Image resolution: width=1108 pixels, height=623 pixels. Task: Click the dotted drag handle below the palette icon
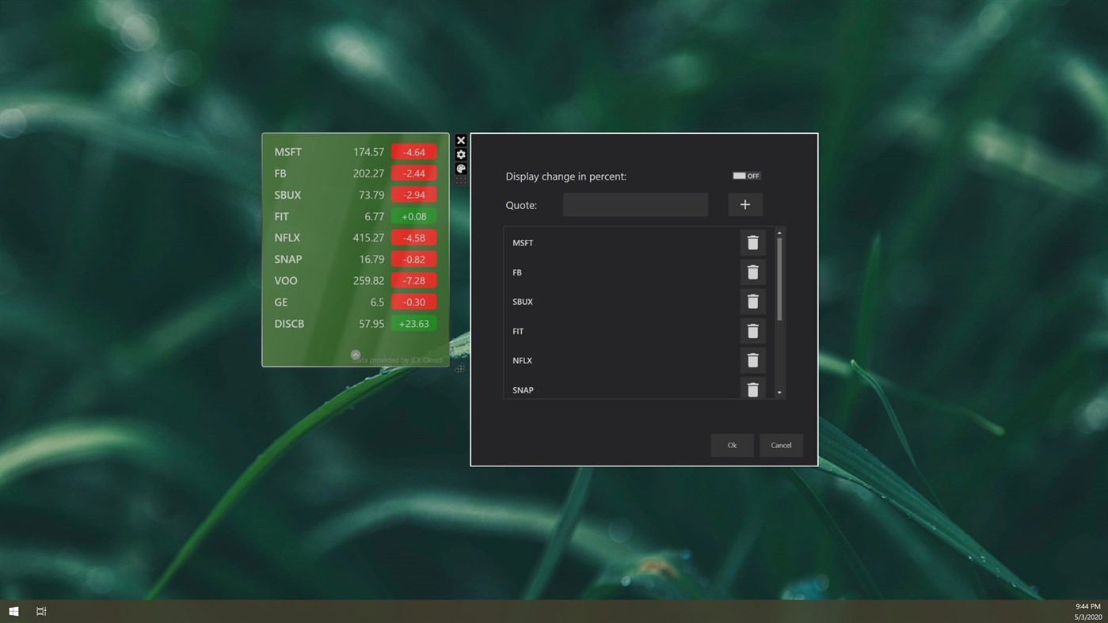coord(461,180)
